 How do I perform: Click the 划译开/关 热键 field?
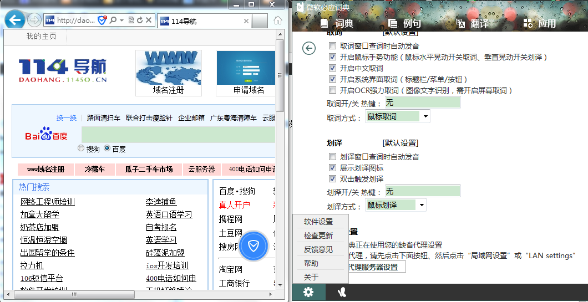click(x=422, y=191)
